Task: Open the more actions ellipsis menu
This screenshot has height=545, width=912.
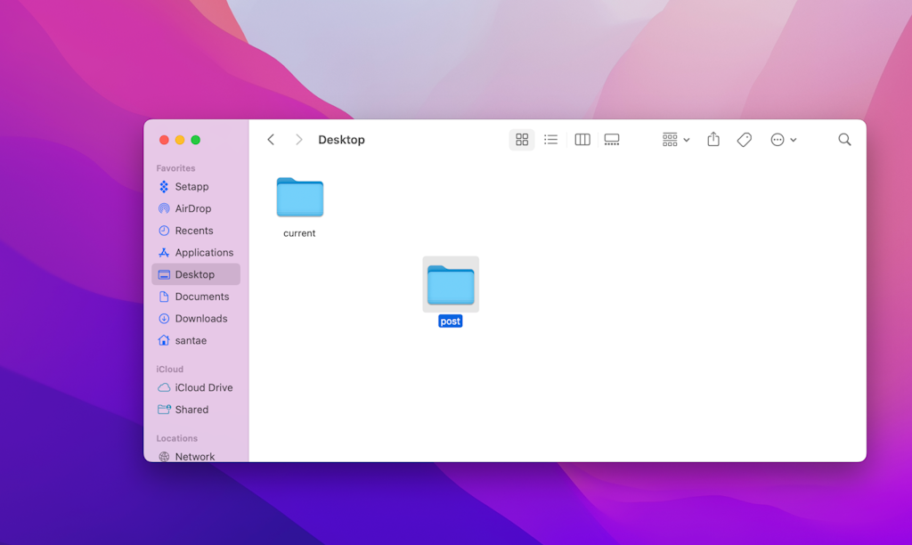Action: (x=778, y=140)
